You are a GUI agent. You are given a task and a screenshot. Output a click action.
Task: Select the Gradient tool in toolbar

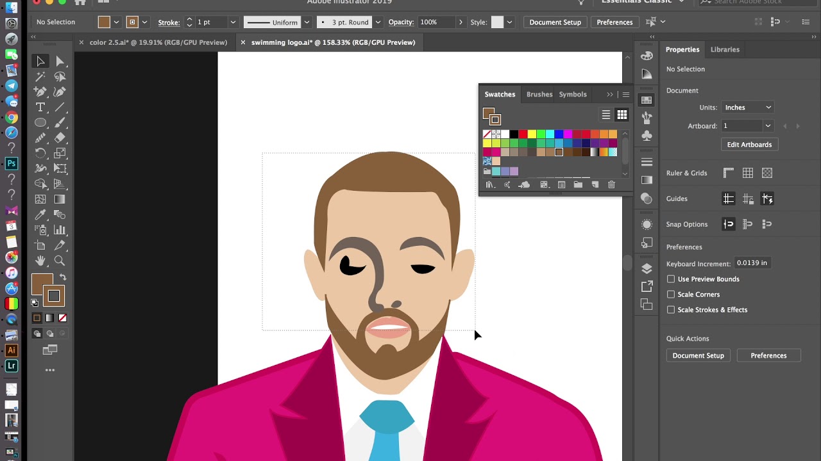[60, 199]
